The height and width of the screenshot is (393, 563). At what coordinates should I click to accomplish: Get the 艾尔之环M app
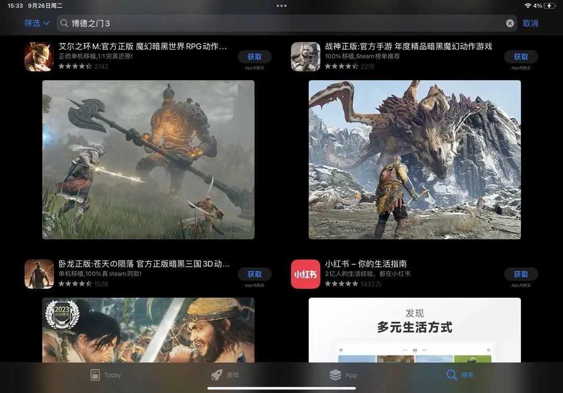click(254, 57)
